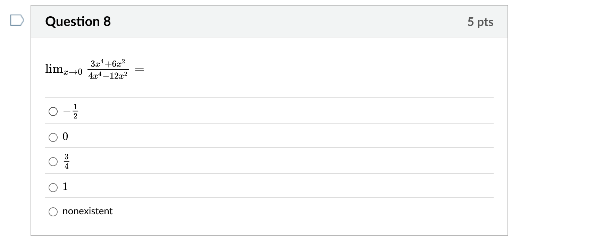Choose the radio button for answer 0
Viewport: 595px width, 252px height.
(53, 137)
